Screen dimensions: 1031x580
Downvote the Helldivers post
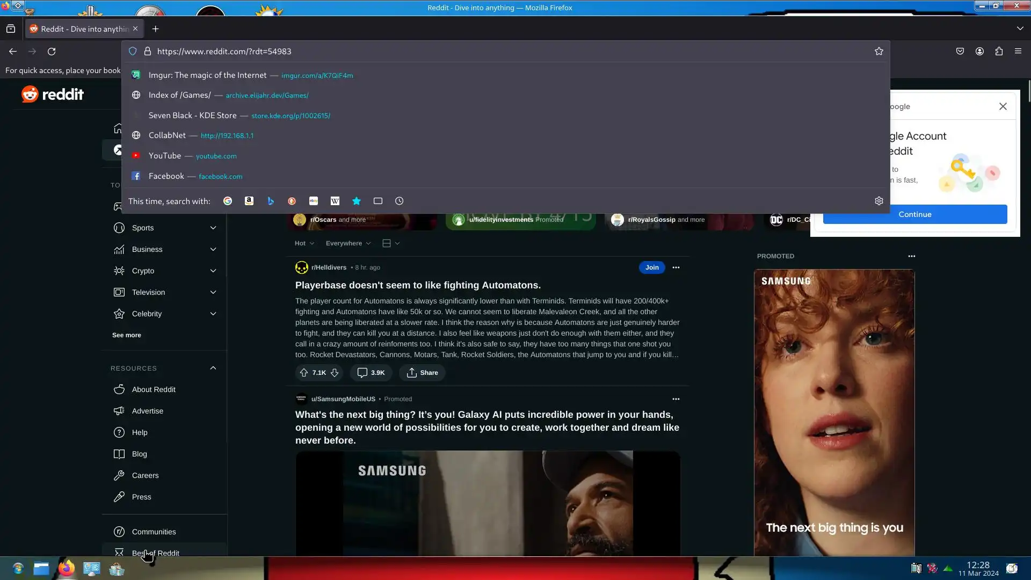coord(335,373)
